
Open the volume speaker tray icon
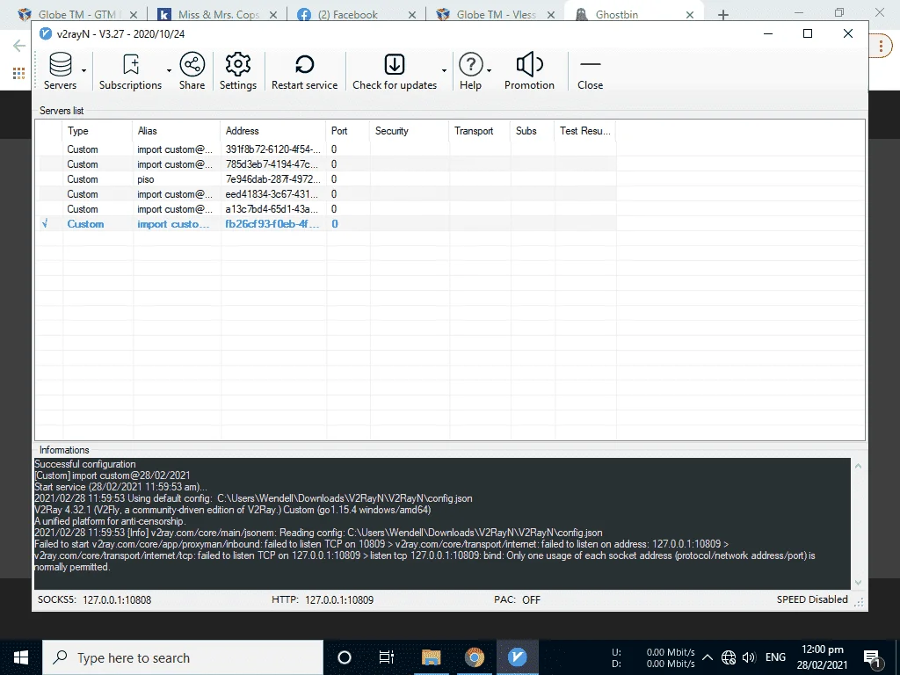click(x=749, y=657)
